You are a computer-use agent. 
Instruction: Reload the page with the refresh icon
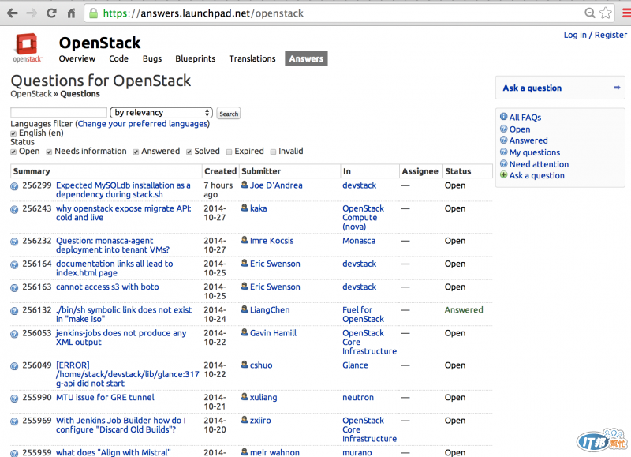51,13
